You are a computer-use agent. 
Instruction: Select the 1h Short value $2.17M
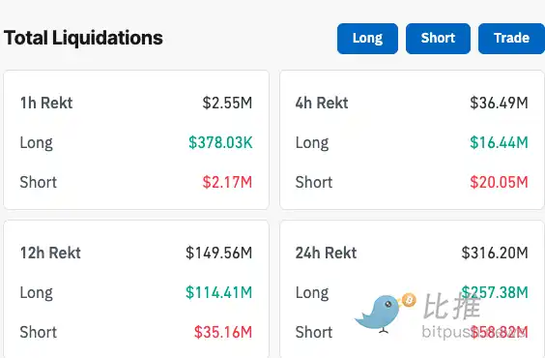(227, 182)
